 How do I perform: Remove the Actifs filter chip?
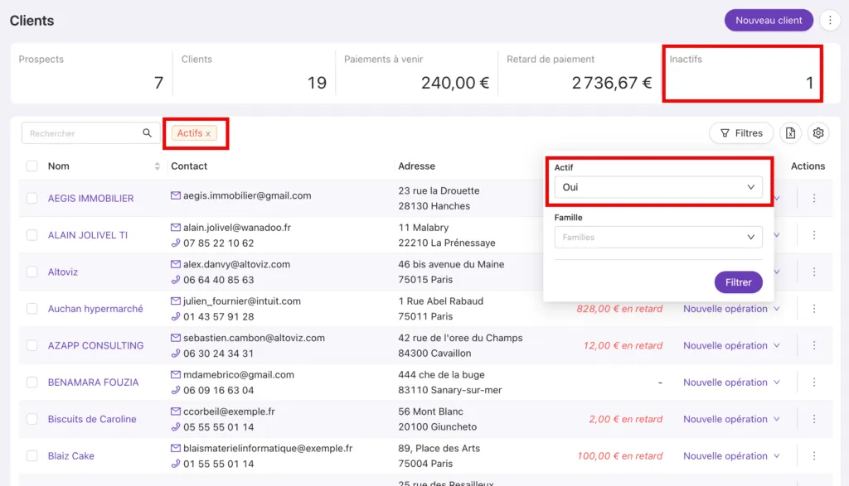tap(208, 133)
